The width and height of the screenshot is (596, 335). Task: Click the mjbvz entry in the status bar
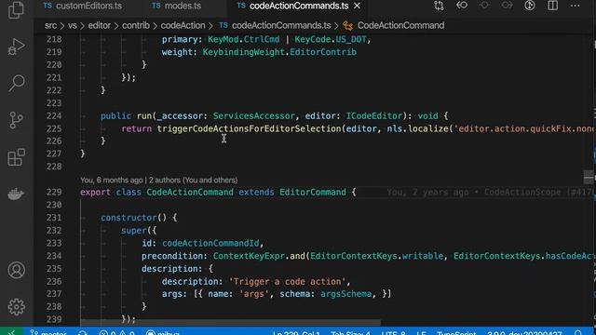tap(163, 333)
